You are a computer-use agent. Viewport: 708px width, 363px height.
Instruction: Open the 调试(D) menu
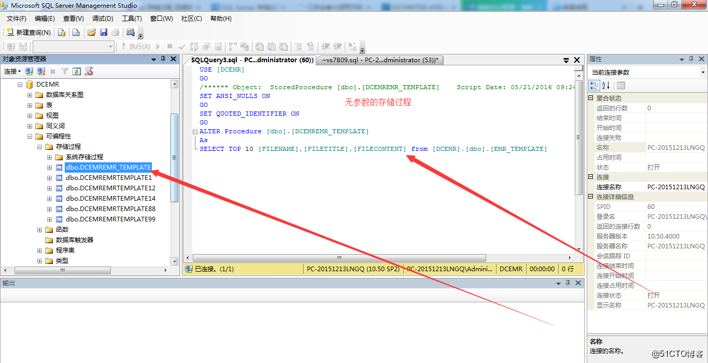(103, 19)
